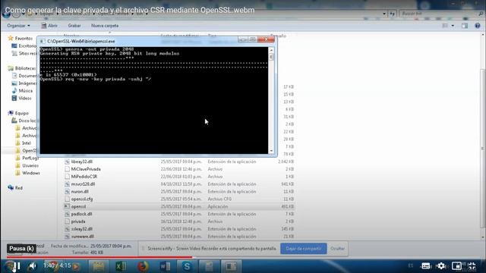Click console scrollbar down arrow
Image resolution: width=486 pixels, height=273 pixels.
[x=271, y=151]
